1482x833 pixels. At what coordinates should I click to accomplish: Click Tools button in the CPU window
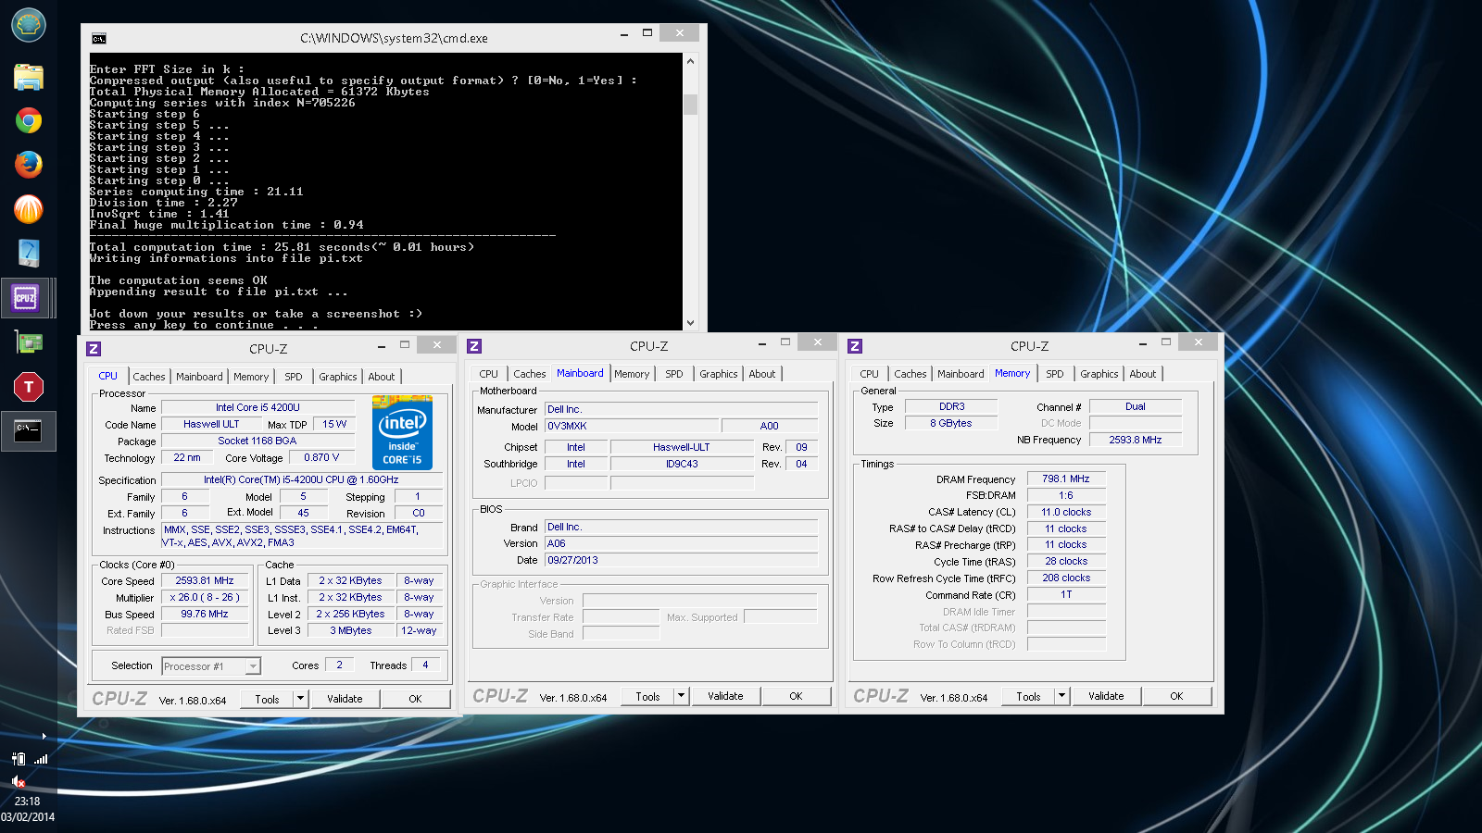pos(267,699)
